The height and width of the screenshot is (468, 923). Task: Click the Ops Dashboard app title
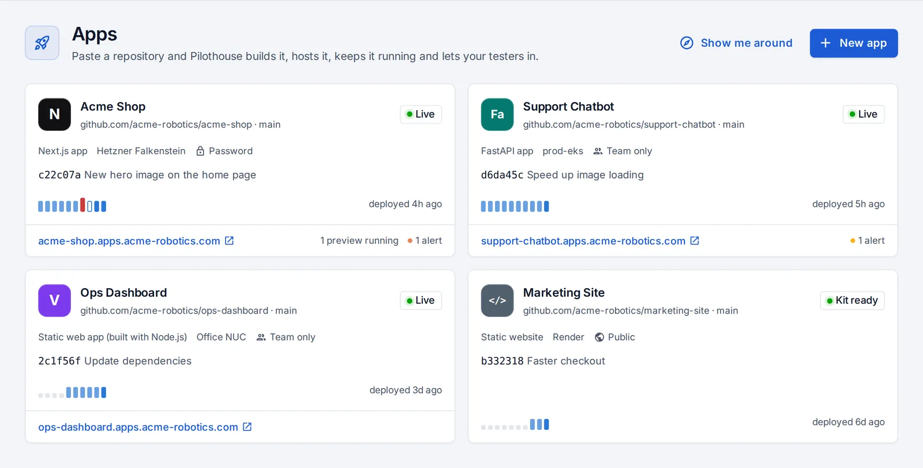click(123, 293)
